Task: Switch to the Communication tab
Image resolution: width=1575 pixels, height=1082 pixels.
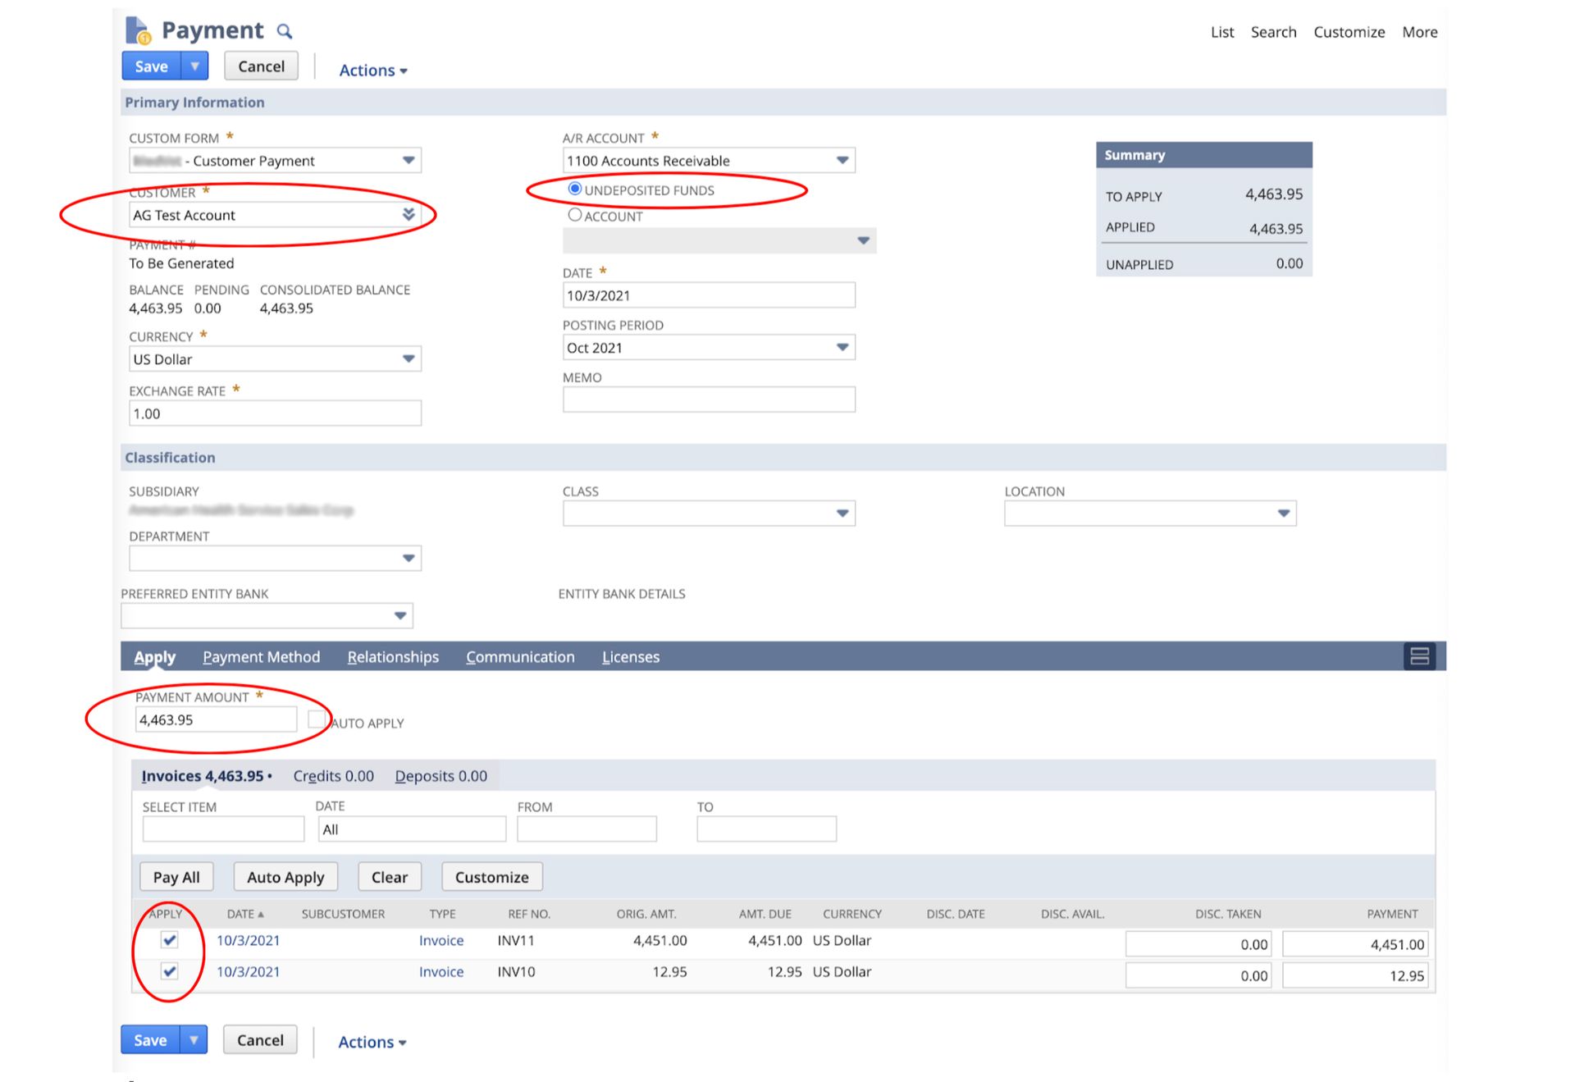Action: click(x=520, y=657)
